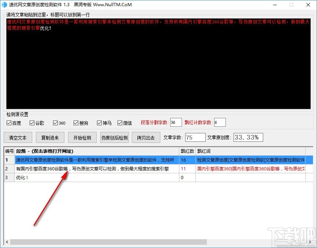Click inside the black article text area

(158, 64)
